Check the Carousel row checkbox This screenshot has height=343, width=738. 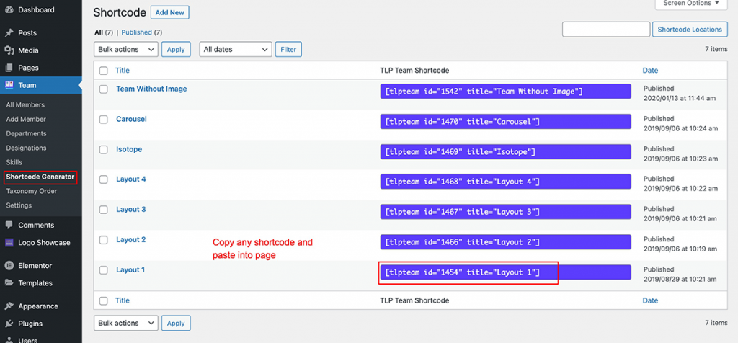pos(104,120)
